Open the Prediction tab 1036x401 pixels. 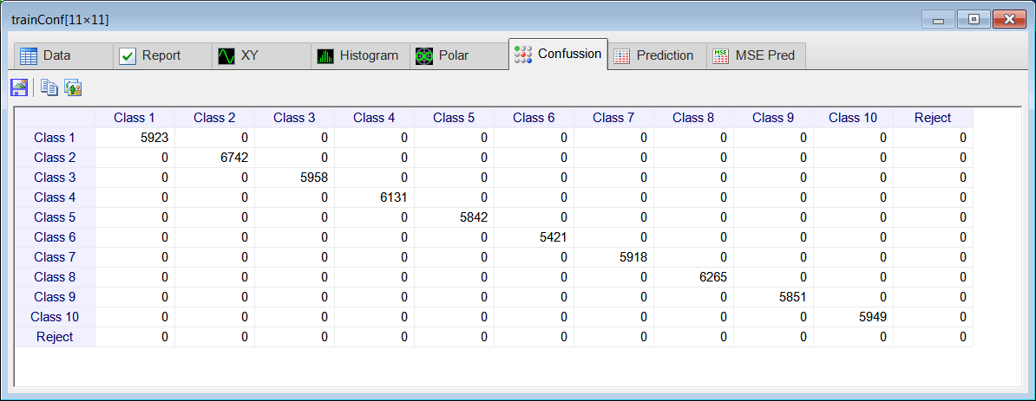657,56
